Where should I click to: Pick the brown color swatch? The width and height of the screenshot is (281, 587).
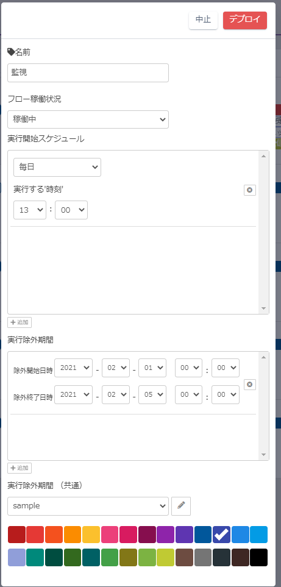point(185,557)
